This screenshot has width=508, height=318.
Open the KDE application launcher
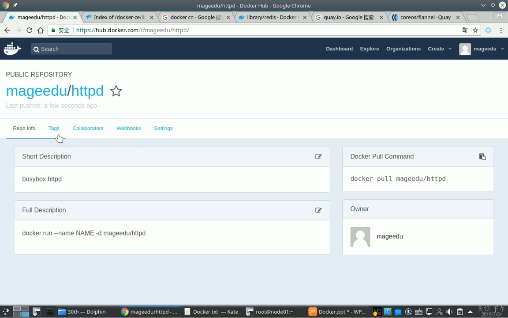tap(5, 312)
